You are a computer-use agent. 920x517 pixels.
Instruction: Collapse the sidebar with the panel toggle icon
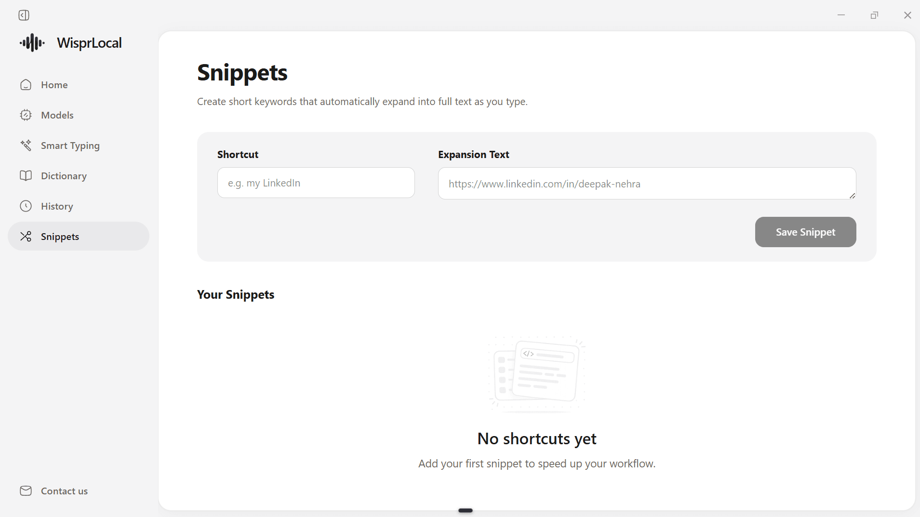tap(24, 15)
